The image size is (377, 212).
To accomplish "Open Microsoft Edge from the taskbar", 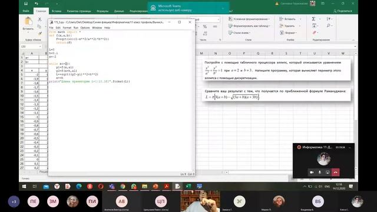I will pos(78,186).
